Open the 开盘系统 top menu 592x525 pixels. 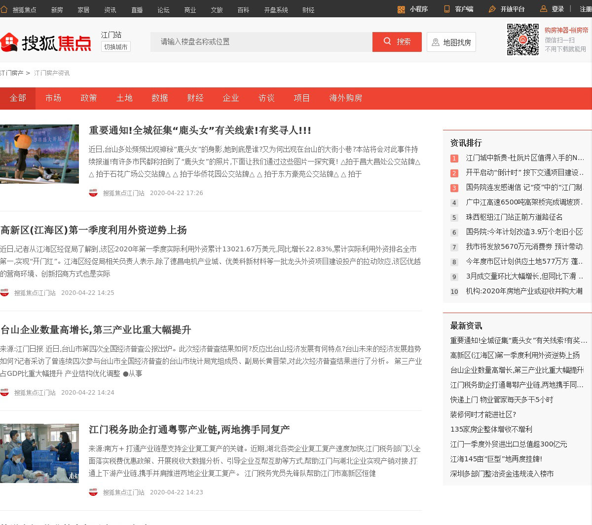click(x=276, y=10)
